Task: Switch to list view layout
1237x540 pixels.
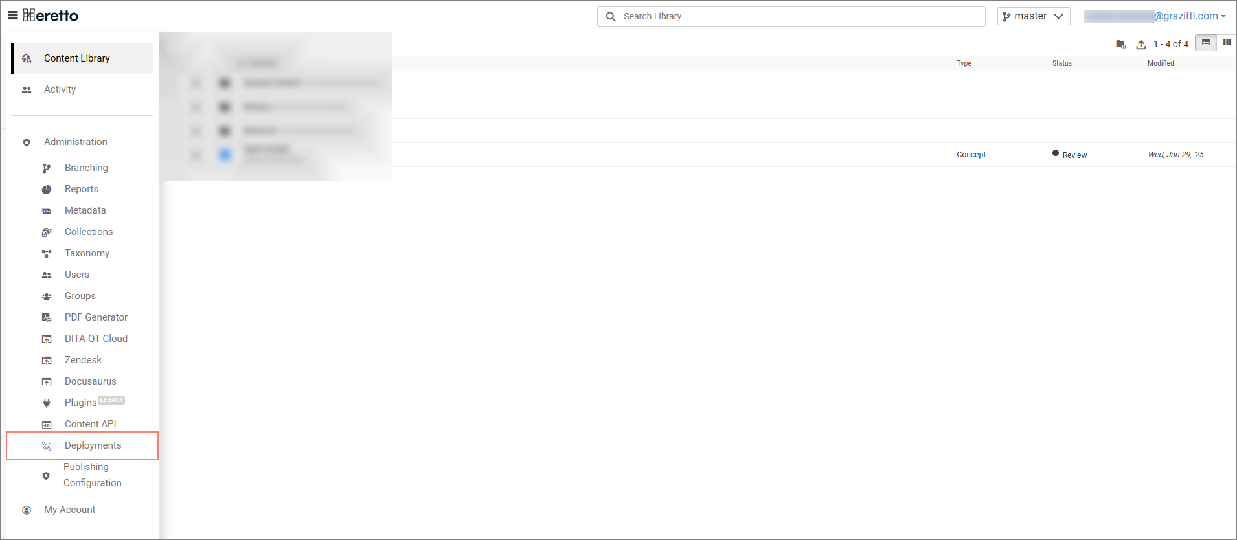Action: [1205, 43]
